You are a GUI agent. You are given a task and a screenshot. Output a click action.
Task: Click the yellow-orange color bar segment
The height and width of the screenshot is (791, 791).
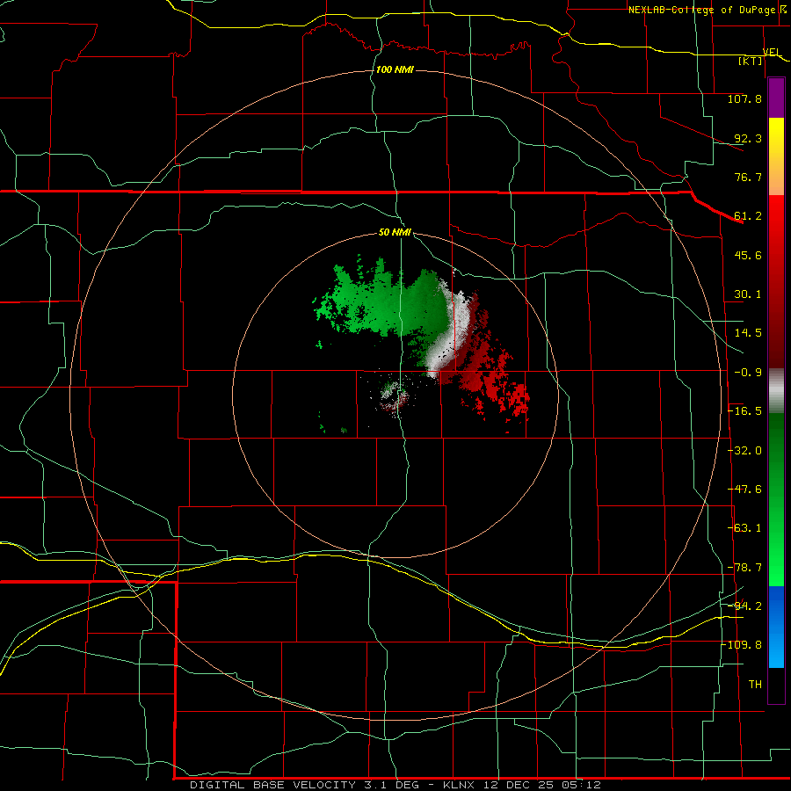click(x=776, y=156)
